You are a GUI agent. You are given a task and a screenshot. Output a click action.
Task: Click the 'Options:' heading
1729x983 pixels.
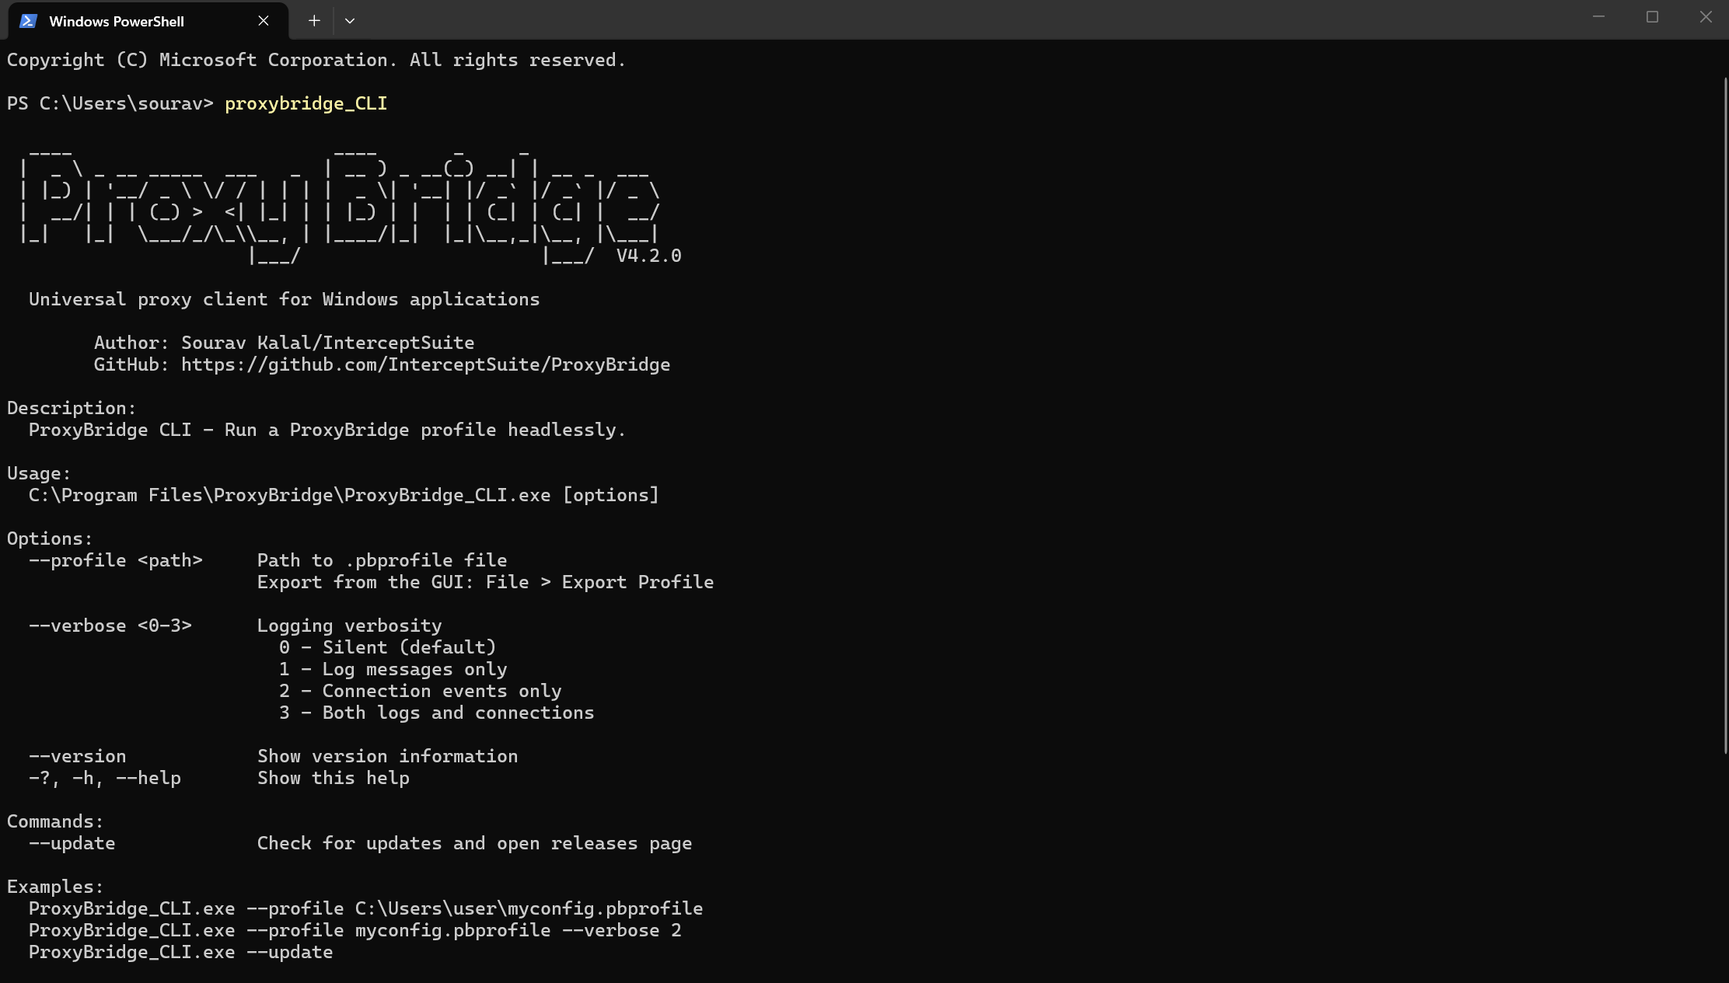[50, 539]
